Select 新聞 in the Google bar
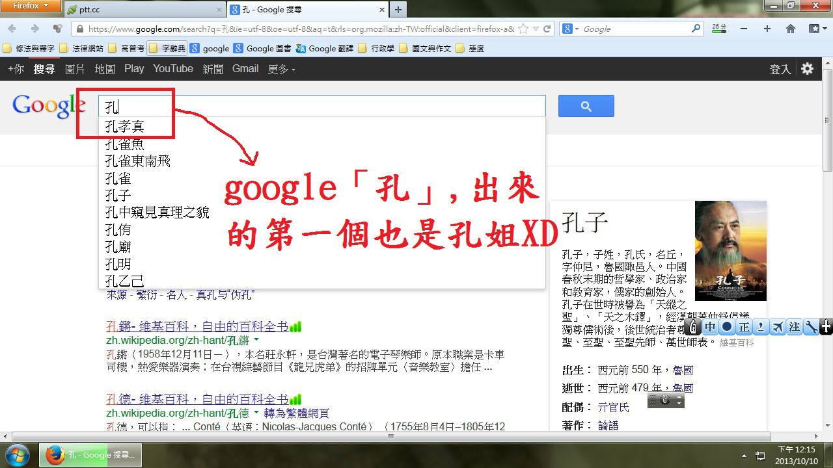The image size is (833, 468). point(213,69)
